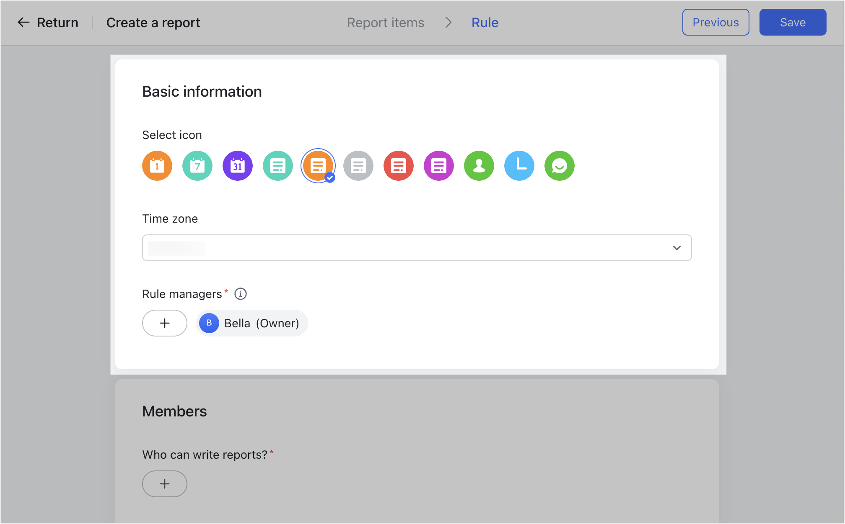Open the Time zone dropdown
845x524 pixels.
click(677, 248)
